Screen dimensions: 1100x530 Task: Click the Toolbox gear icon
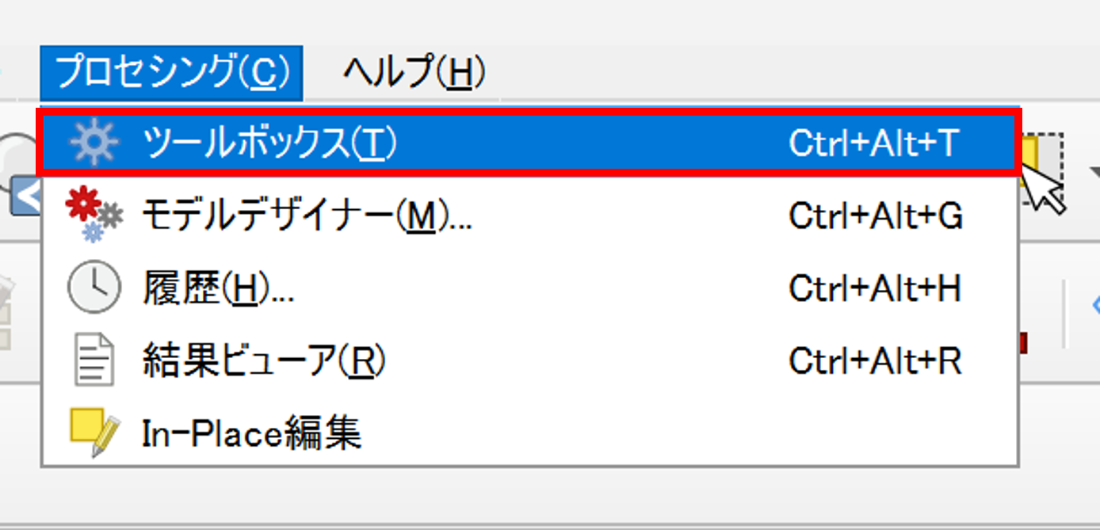[x=94, y=144]
